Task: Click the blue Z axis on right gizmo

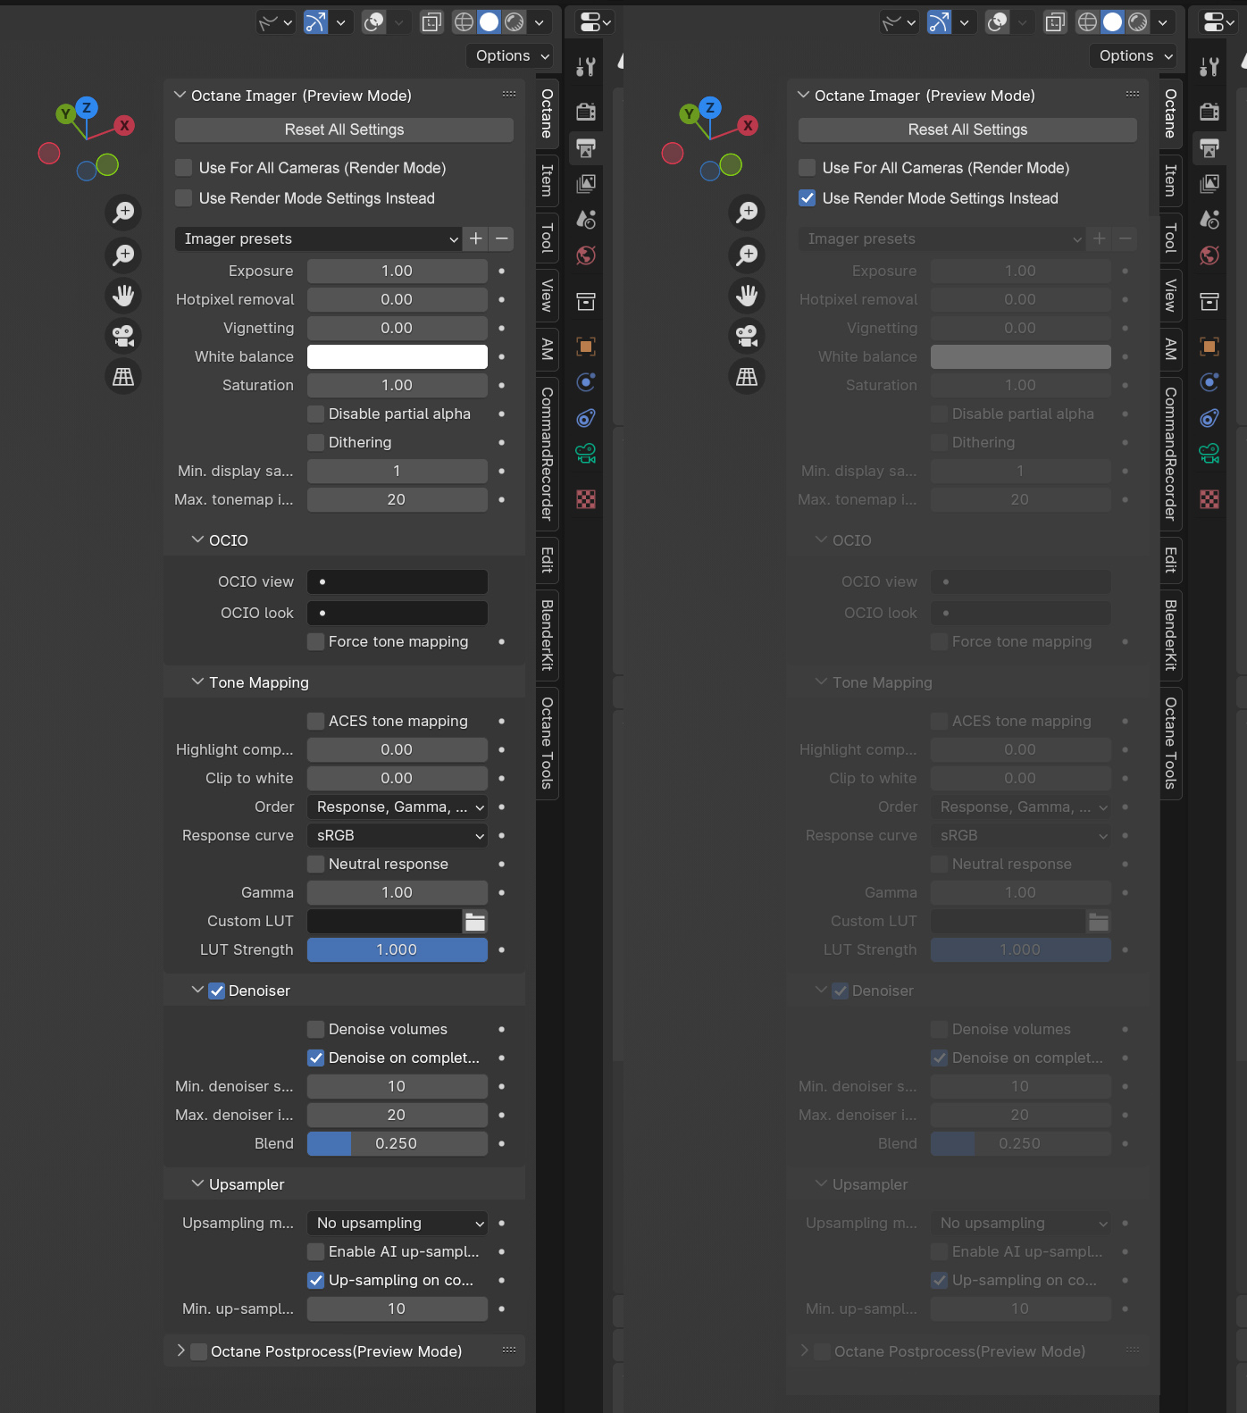Action: coord(710,108)
